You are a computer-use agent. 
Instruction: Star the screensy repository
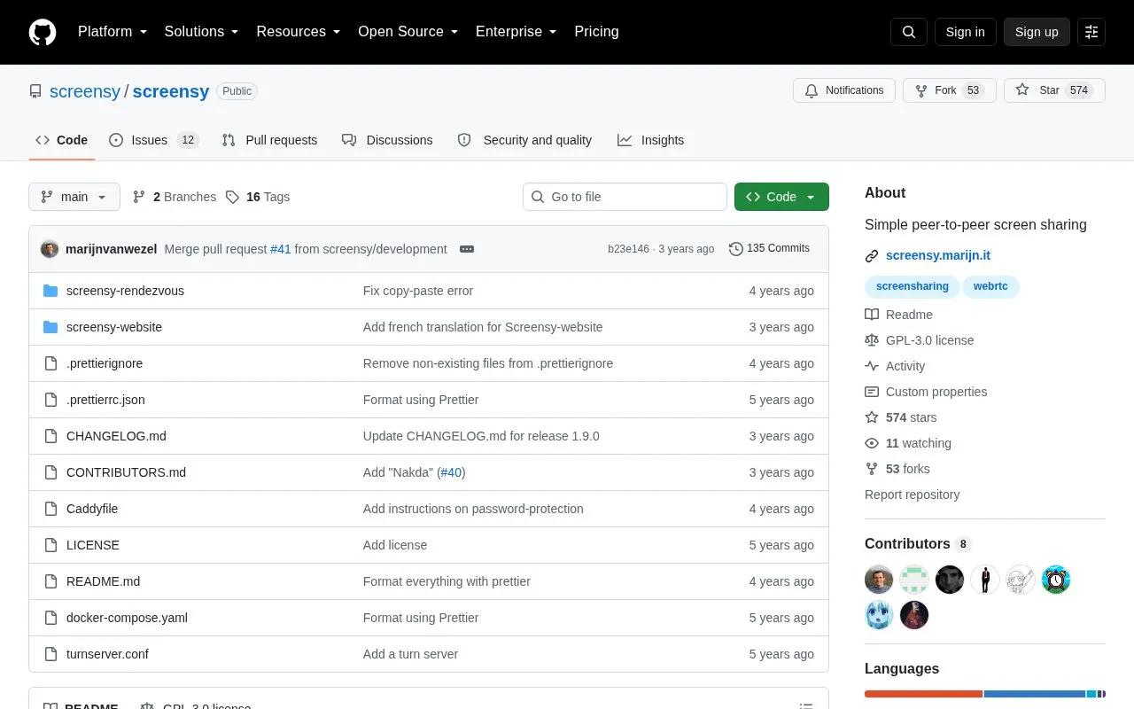click(x=1054, y=90)
